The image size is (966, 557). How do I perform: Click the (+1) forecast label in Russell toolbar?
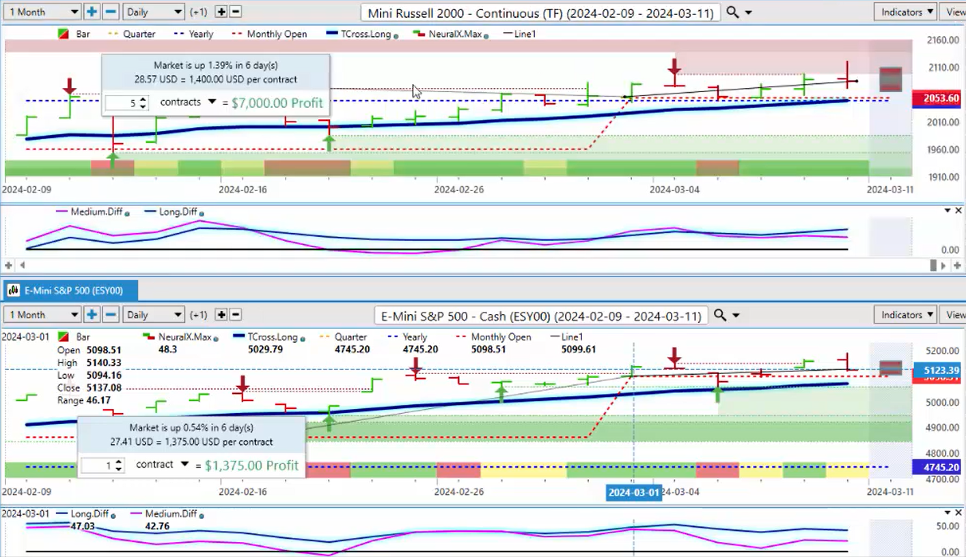(198, 12)
